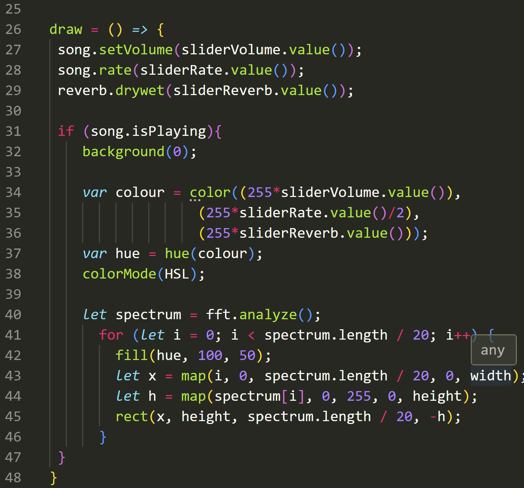Click the spectrum variable declaration on line 40

[148, 315]
